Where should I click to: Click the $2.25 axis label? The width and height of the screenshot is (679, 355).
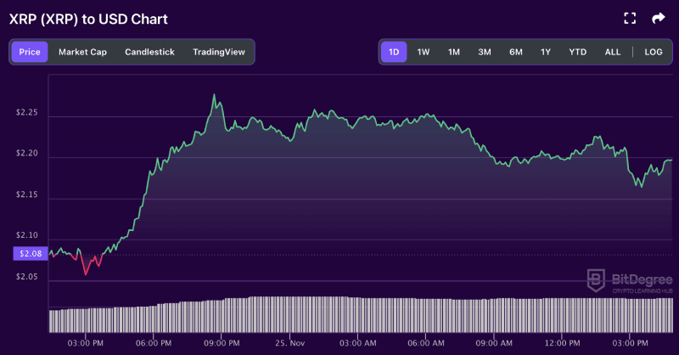(x=27, y=112)
